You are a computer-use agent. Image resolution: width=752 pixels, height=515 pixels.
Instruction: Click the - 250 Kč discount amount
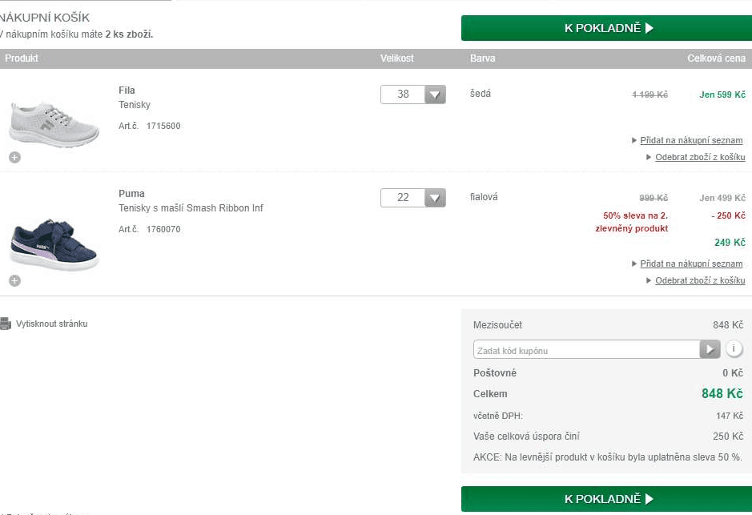[728, 215]
